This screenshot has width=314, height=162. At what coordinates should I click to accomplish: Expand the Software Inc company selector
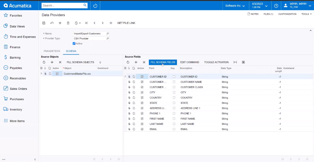[x=235, y=6]
